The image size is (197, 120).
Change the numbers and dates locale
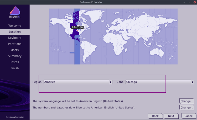(187, 108)
